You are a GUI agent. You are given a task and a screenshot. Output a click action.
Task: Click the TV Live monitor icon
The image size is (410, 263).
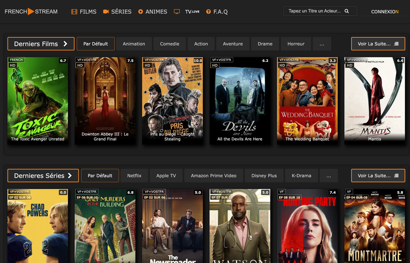tap(177, 12)
